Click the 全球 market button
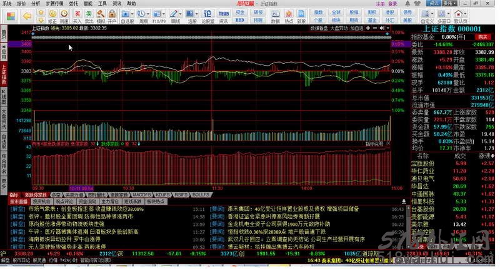500x269 pixels. pos(336,13)
